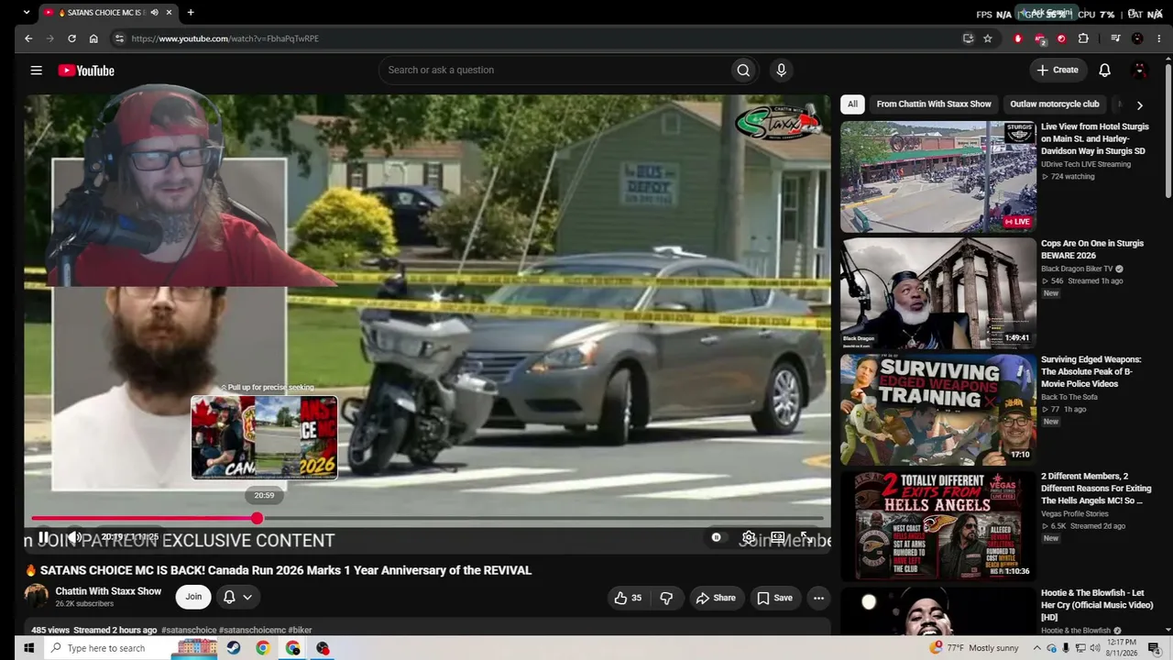
Task: Join the Chattin With Staxx Show channel
Action: [193, 597]
